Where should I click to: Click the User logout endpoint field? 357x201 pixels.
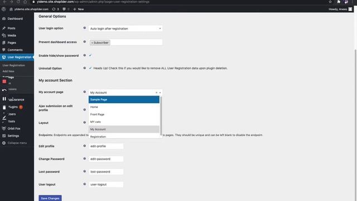(106, 184)
